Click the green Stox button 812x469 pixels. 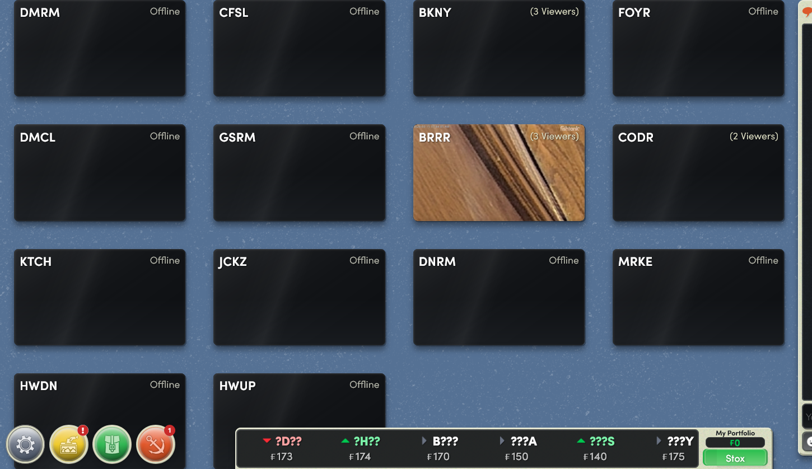735,458
